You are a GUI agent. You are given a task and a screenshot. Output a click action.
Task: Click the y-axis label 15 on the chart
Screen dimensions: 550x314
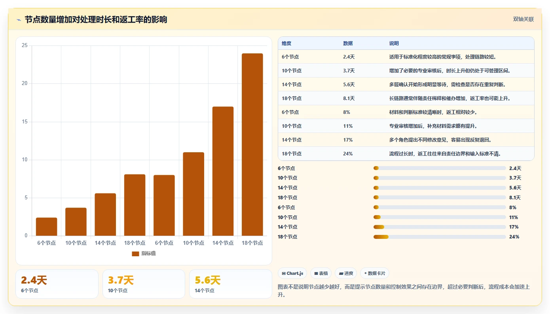(x=25, y=122)
